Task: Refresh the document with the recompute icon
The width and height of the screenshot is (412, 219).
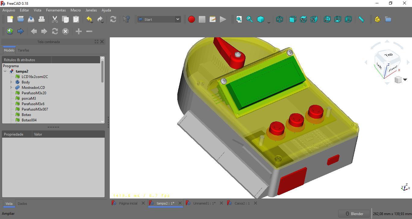Action: 113,19
